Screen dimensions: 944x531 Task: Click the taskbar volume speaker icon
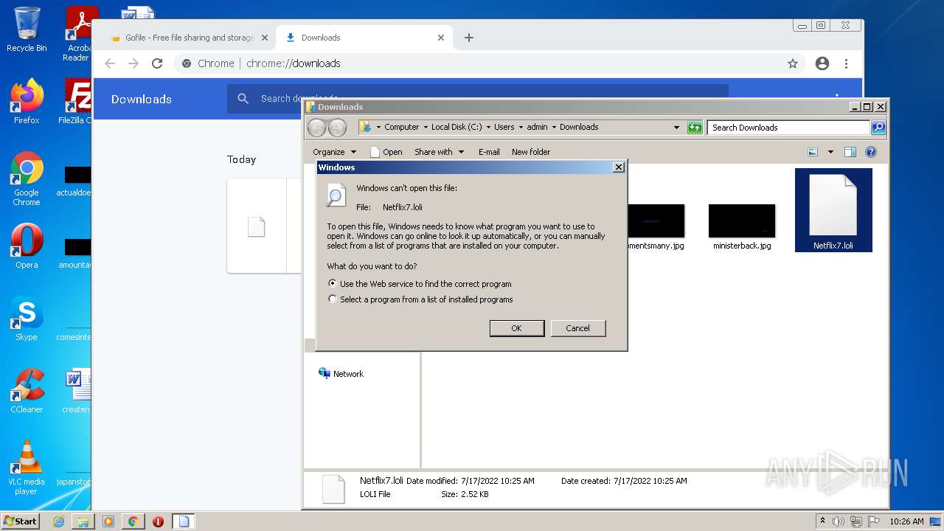tap(839, 521)
